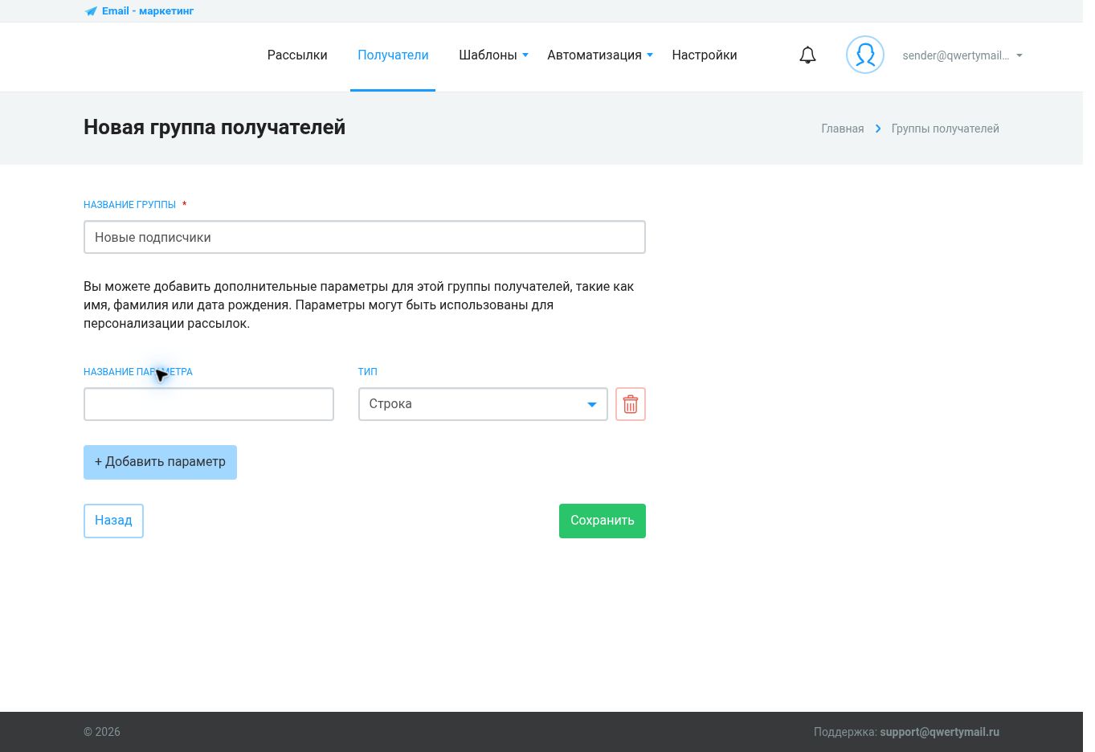The width and height of the screenshot is (1095, 752).
Task: Click the Назад button
Action: pyautogui.click(x=113, y=521)
